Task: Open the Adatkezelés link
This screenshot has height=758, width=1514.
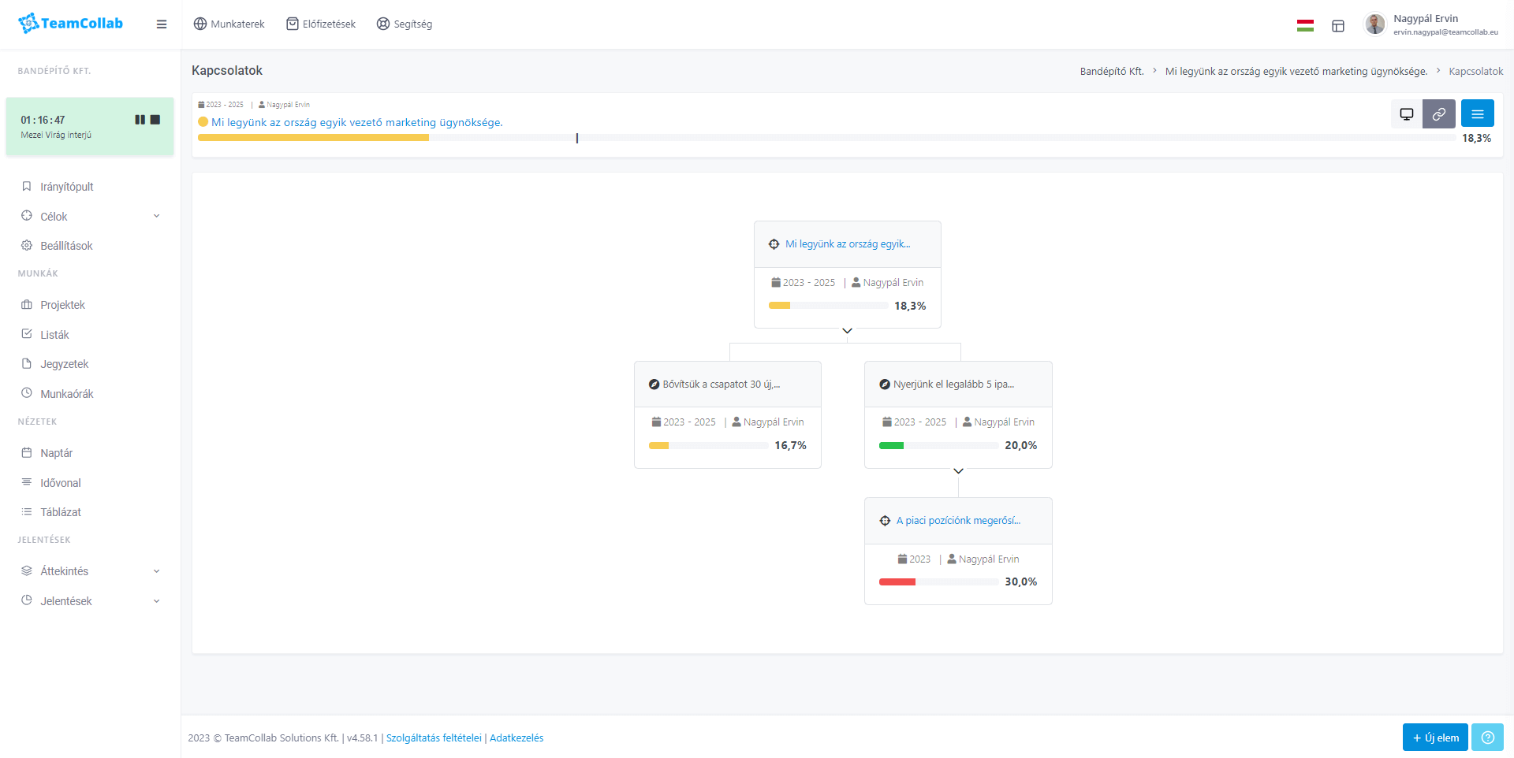Action: tap(516, 738)
